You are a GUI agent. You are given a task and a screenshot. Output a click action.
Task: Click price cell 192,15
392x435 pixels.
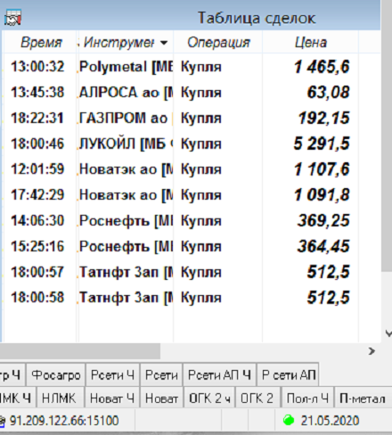(x=324, y=118)
